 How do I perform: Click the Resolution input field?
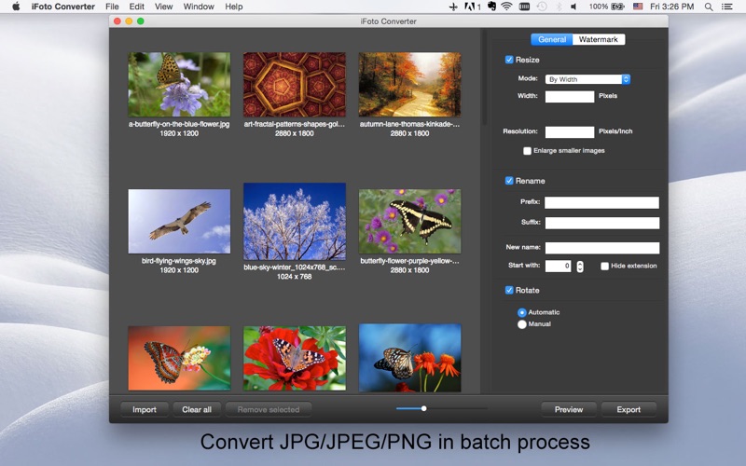[x=570, y=131]
